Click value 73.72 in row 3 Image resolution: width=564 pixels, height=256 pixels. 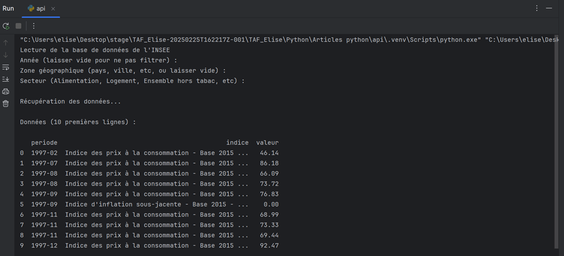coord(269,184)
